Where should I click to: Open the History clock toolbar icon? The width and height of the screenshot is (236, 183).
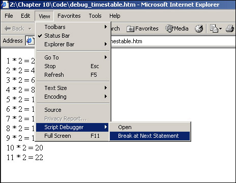tap(199, 28)
